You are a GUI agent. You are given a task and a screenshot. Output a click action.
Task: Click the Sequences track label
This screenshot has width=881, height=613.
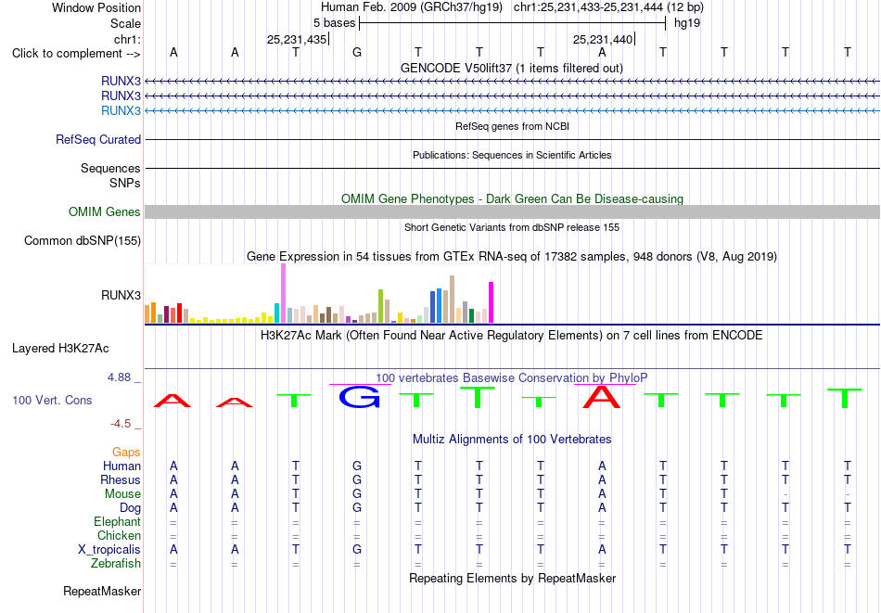coord(110,168)
